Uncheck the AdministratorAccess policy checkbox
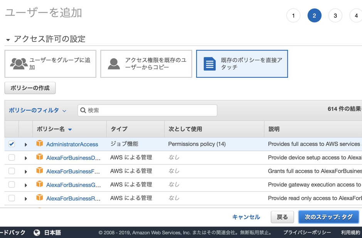 pyautogui.click(x=12, y=144)
